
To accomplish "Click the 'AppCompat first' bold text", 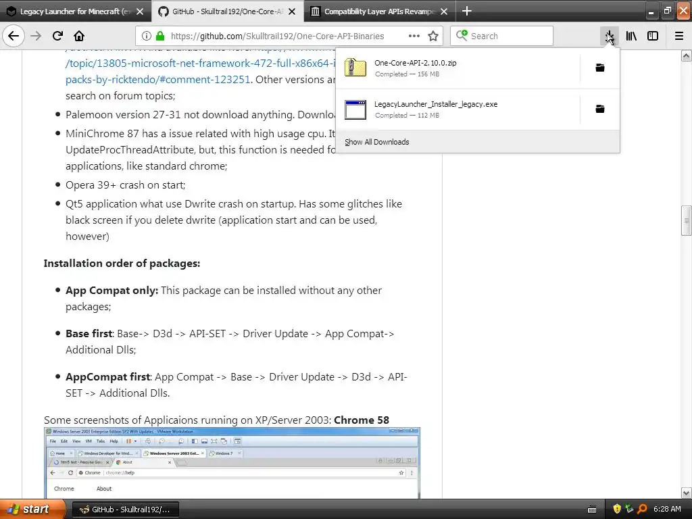I will (x=108, y=377).
